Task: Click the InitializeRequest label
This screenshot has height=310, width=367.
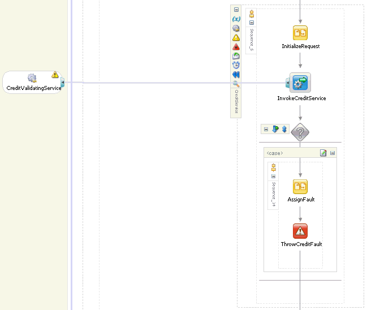Action: [x=300, y=46]
